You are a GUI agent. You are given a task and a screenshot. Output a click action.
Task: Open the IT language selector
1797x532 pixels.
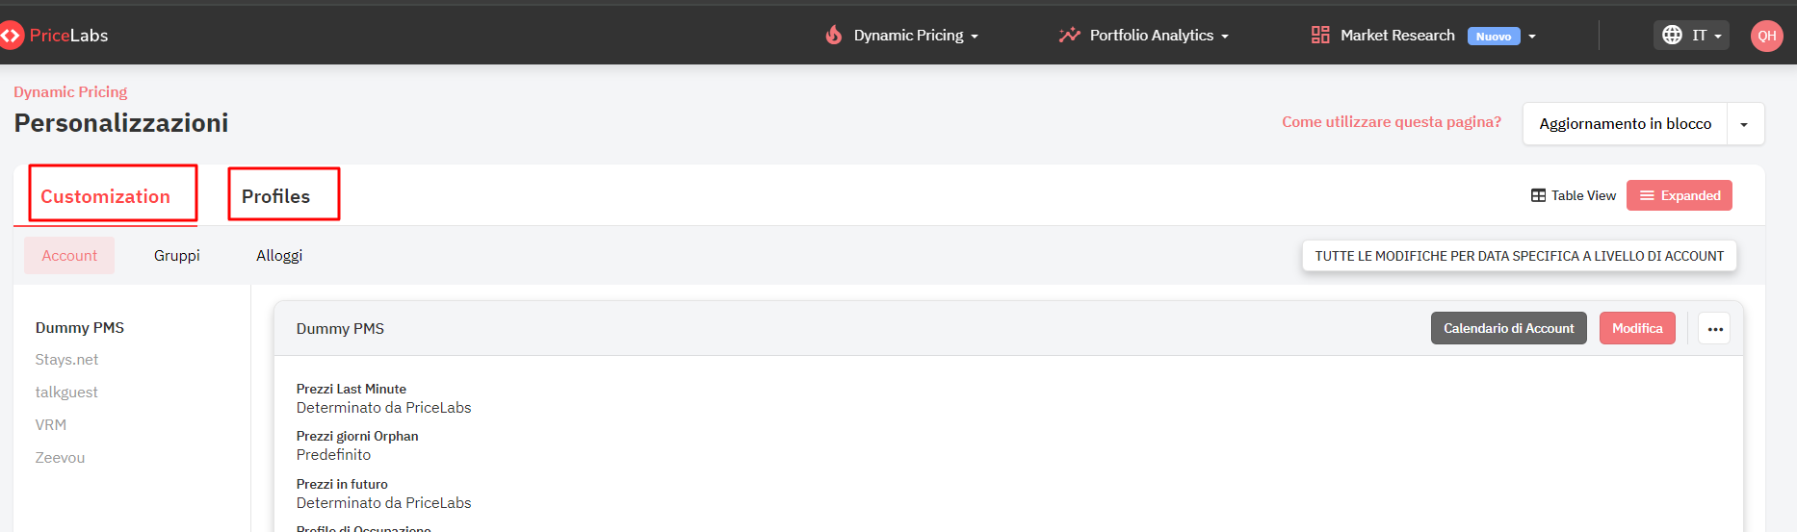point(1692,35)
